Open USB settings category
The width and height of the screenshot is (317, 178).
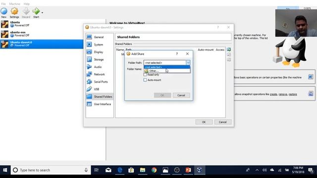pyautogui.click(x=100, y=89)
